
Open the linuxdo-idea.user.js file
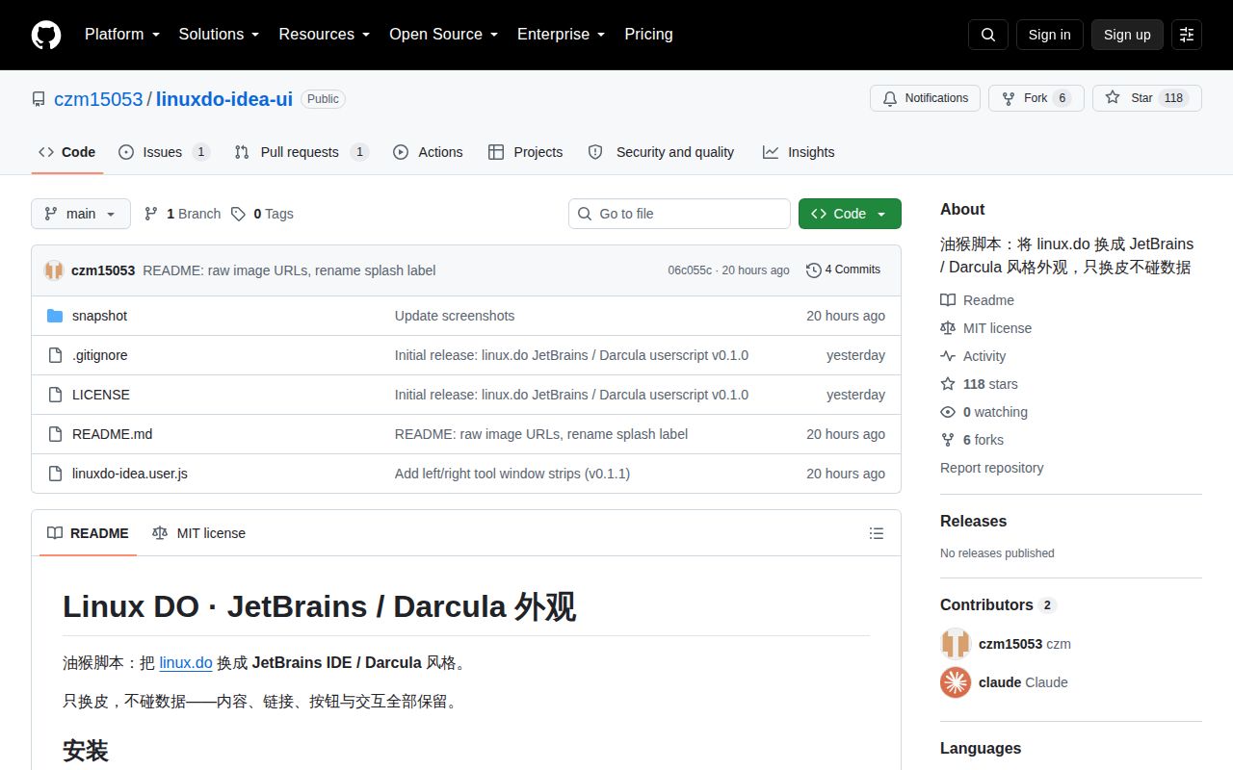pyautogui.click(x=130, y=474)
